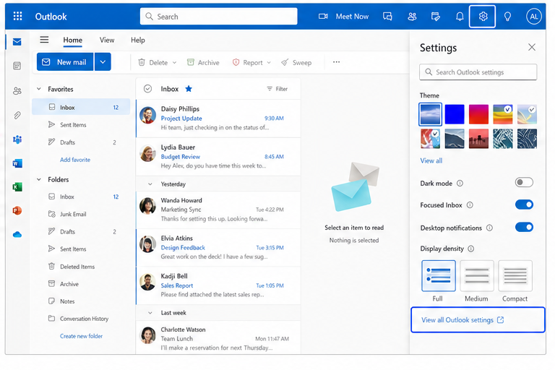The image size is (555, 370).
Task: Collapse the Yesterday message group
Action: 150,184
